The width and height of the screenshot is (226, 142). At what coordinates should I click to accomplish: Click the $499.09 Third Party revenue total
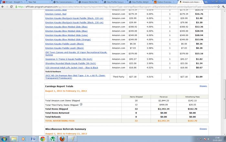164,105
